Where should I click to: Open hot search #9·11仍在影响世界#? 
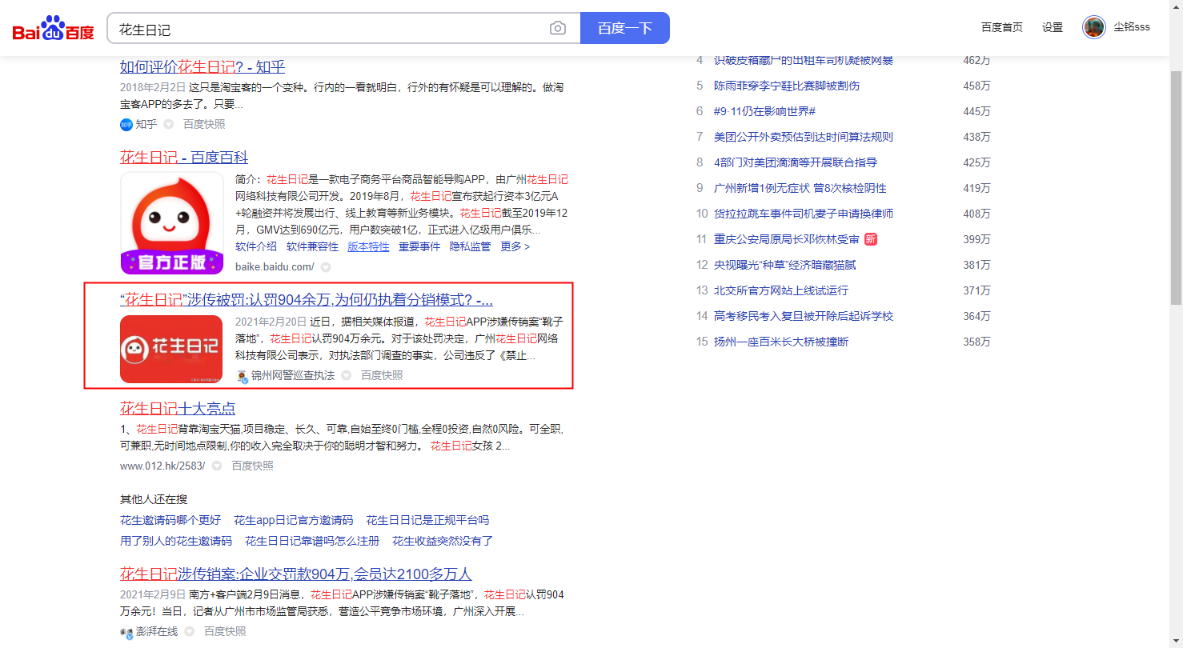tap(764, 111)
